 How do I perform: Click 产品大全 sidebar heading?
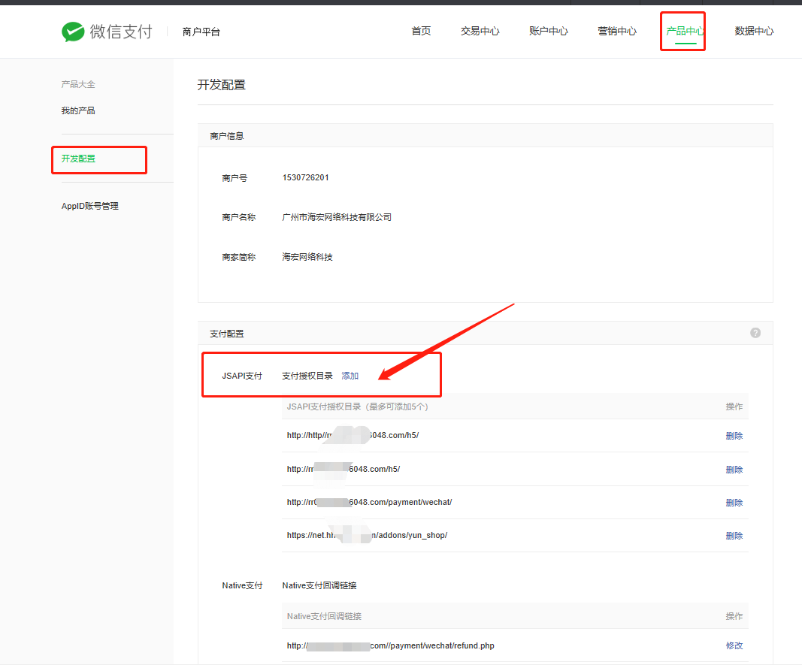(x=78, y=84)
